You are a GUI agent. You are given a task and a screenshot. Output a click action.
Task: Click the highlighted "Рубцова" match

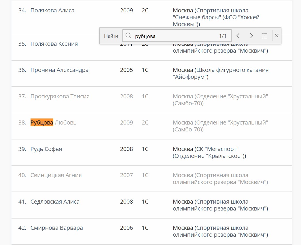42,123
